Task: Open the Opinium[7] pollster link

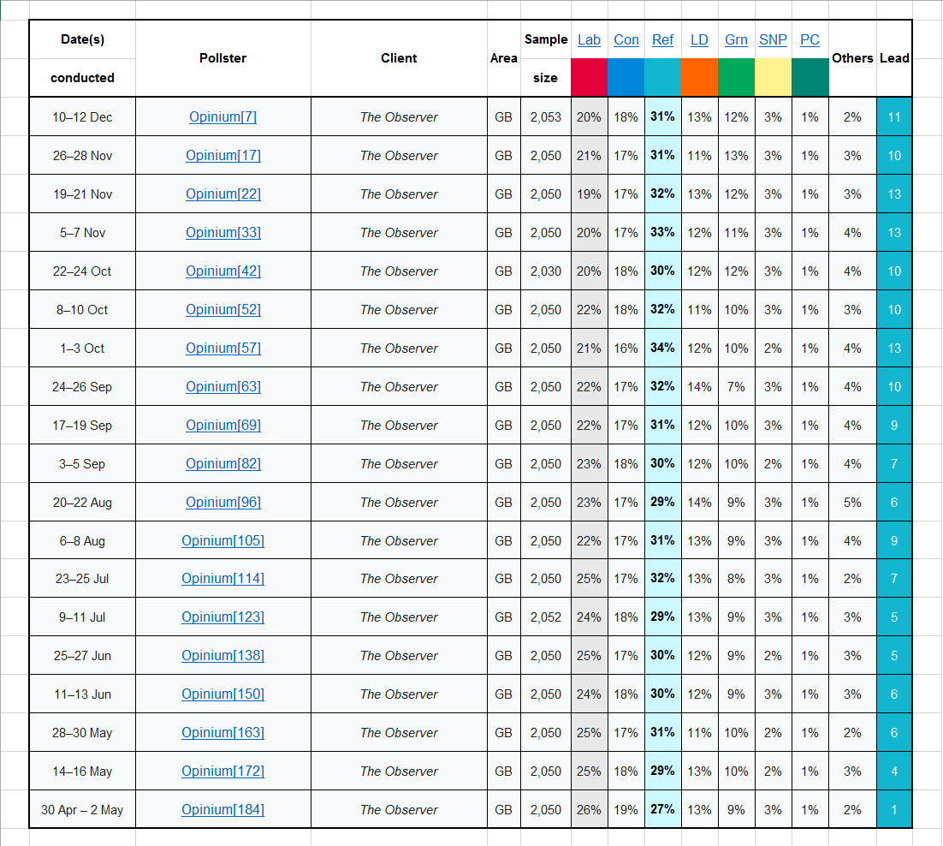Action: pyautogui.click(x=222, y=117)
